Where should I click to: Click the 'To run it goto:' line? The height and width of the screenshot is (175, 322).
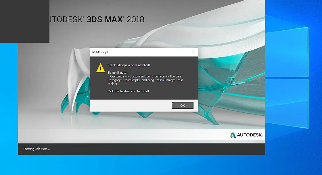tap(118, 73)
